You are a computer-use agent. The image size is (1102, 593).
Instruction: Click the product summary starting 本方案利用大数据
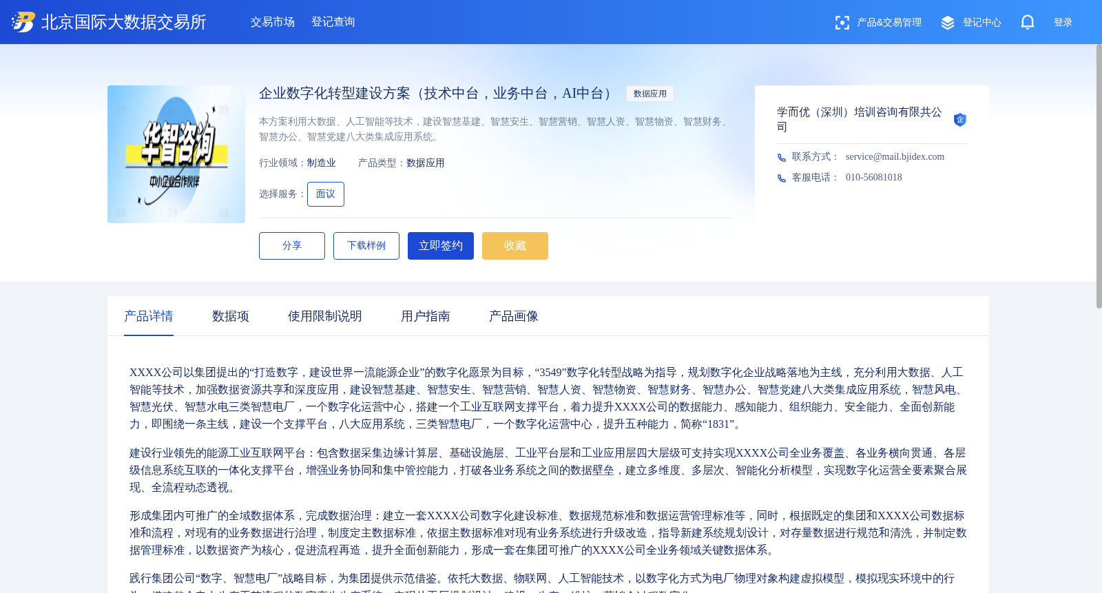495,129
